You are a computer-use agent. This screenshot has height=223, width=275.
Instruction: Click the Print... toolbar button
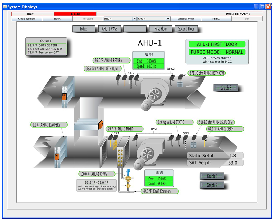216,19
